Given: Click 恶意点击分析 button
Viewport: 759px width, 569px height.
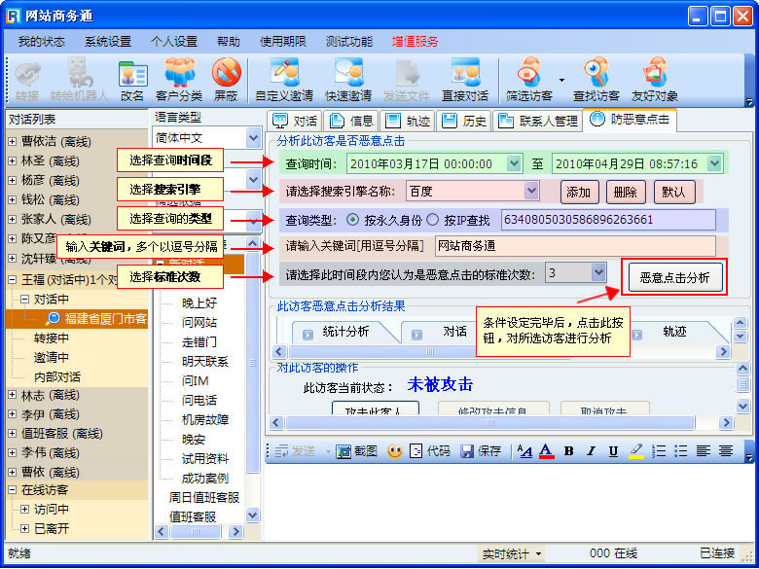Looking at the screenshot, I should [674, 278].
